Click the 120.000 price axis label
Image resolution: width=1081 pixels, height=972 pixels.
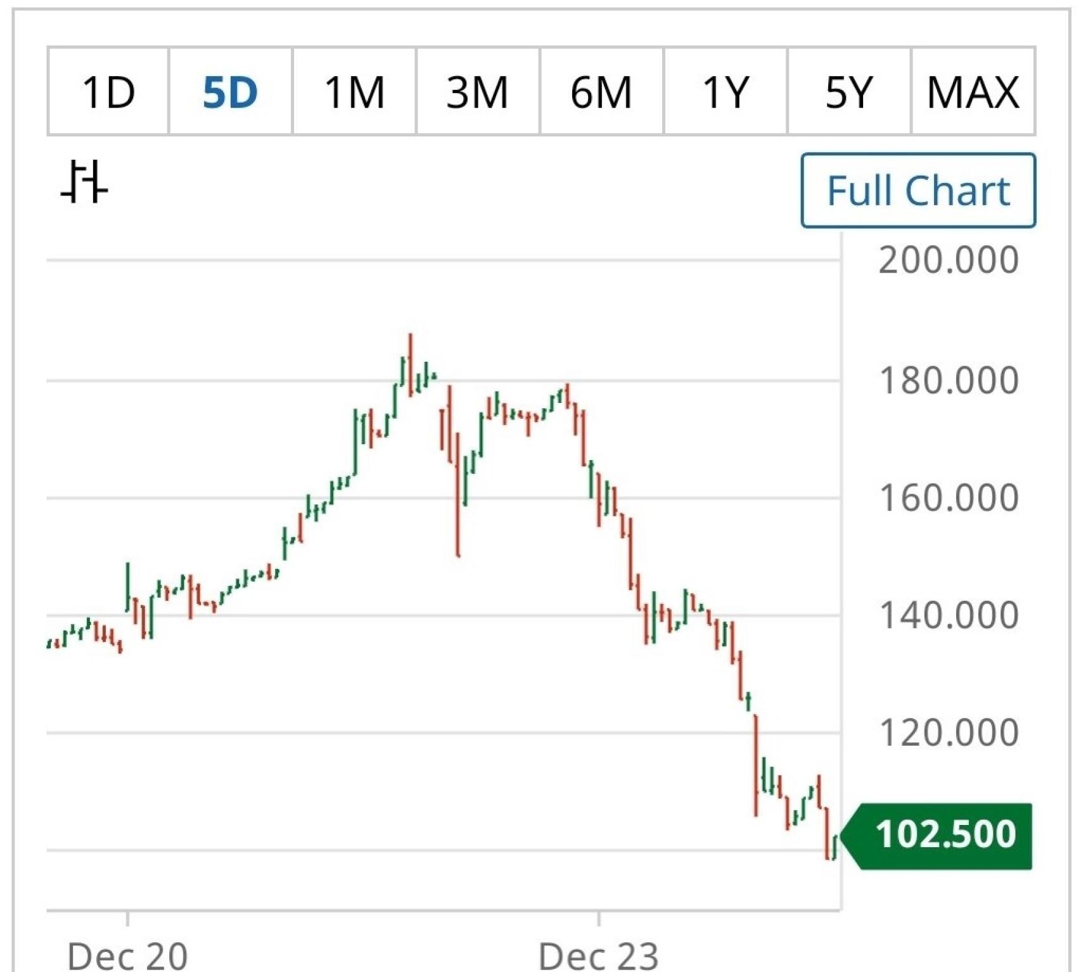click(948, 732)
